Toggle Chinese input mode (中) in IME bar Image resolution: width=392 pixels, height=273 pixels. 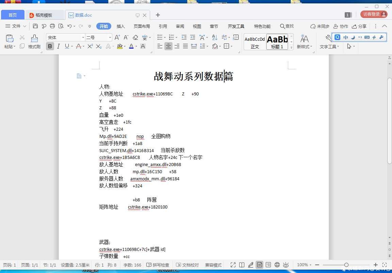345,37
